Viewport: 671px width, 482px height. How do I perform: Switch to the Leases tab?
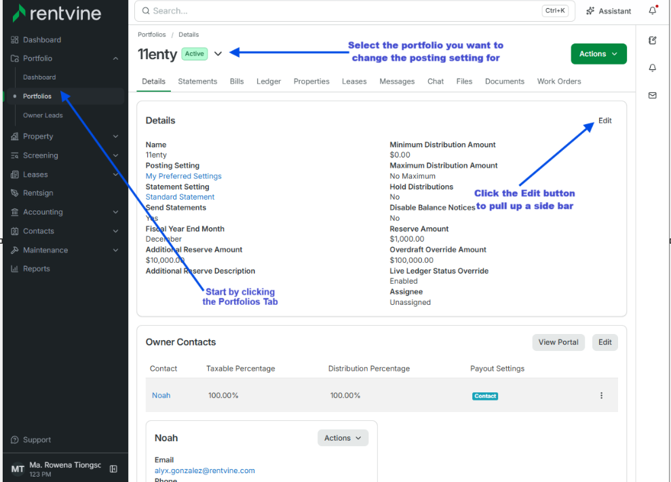tap(354, 81)
